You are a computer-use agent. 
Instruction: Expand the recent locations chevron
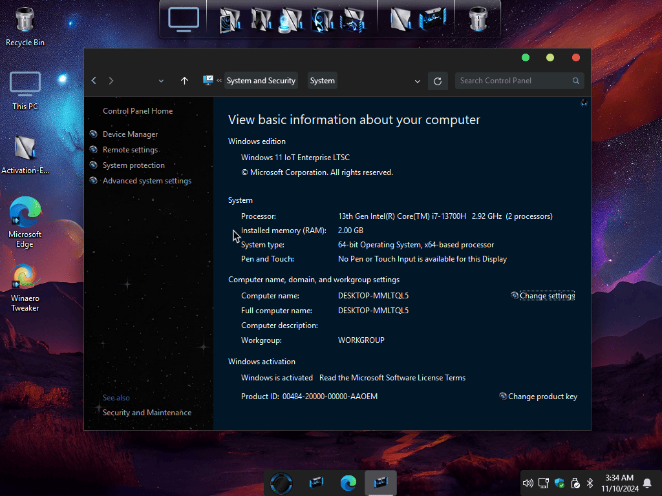(161, 81)
